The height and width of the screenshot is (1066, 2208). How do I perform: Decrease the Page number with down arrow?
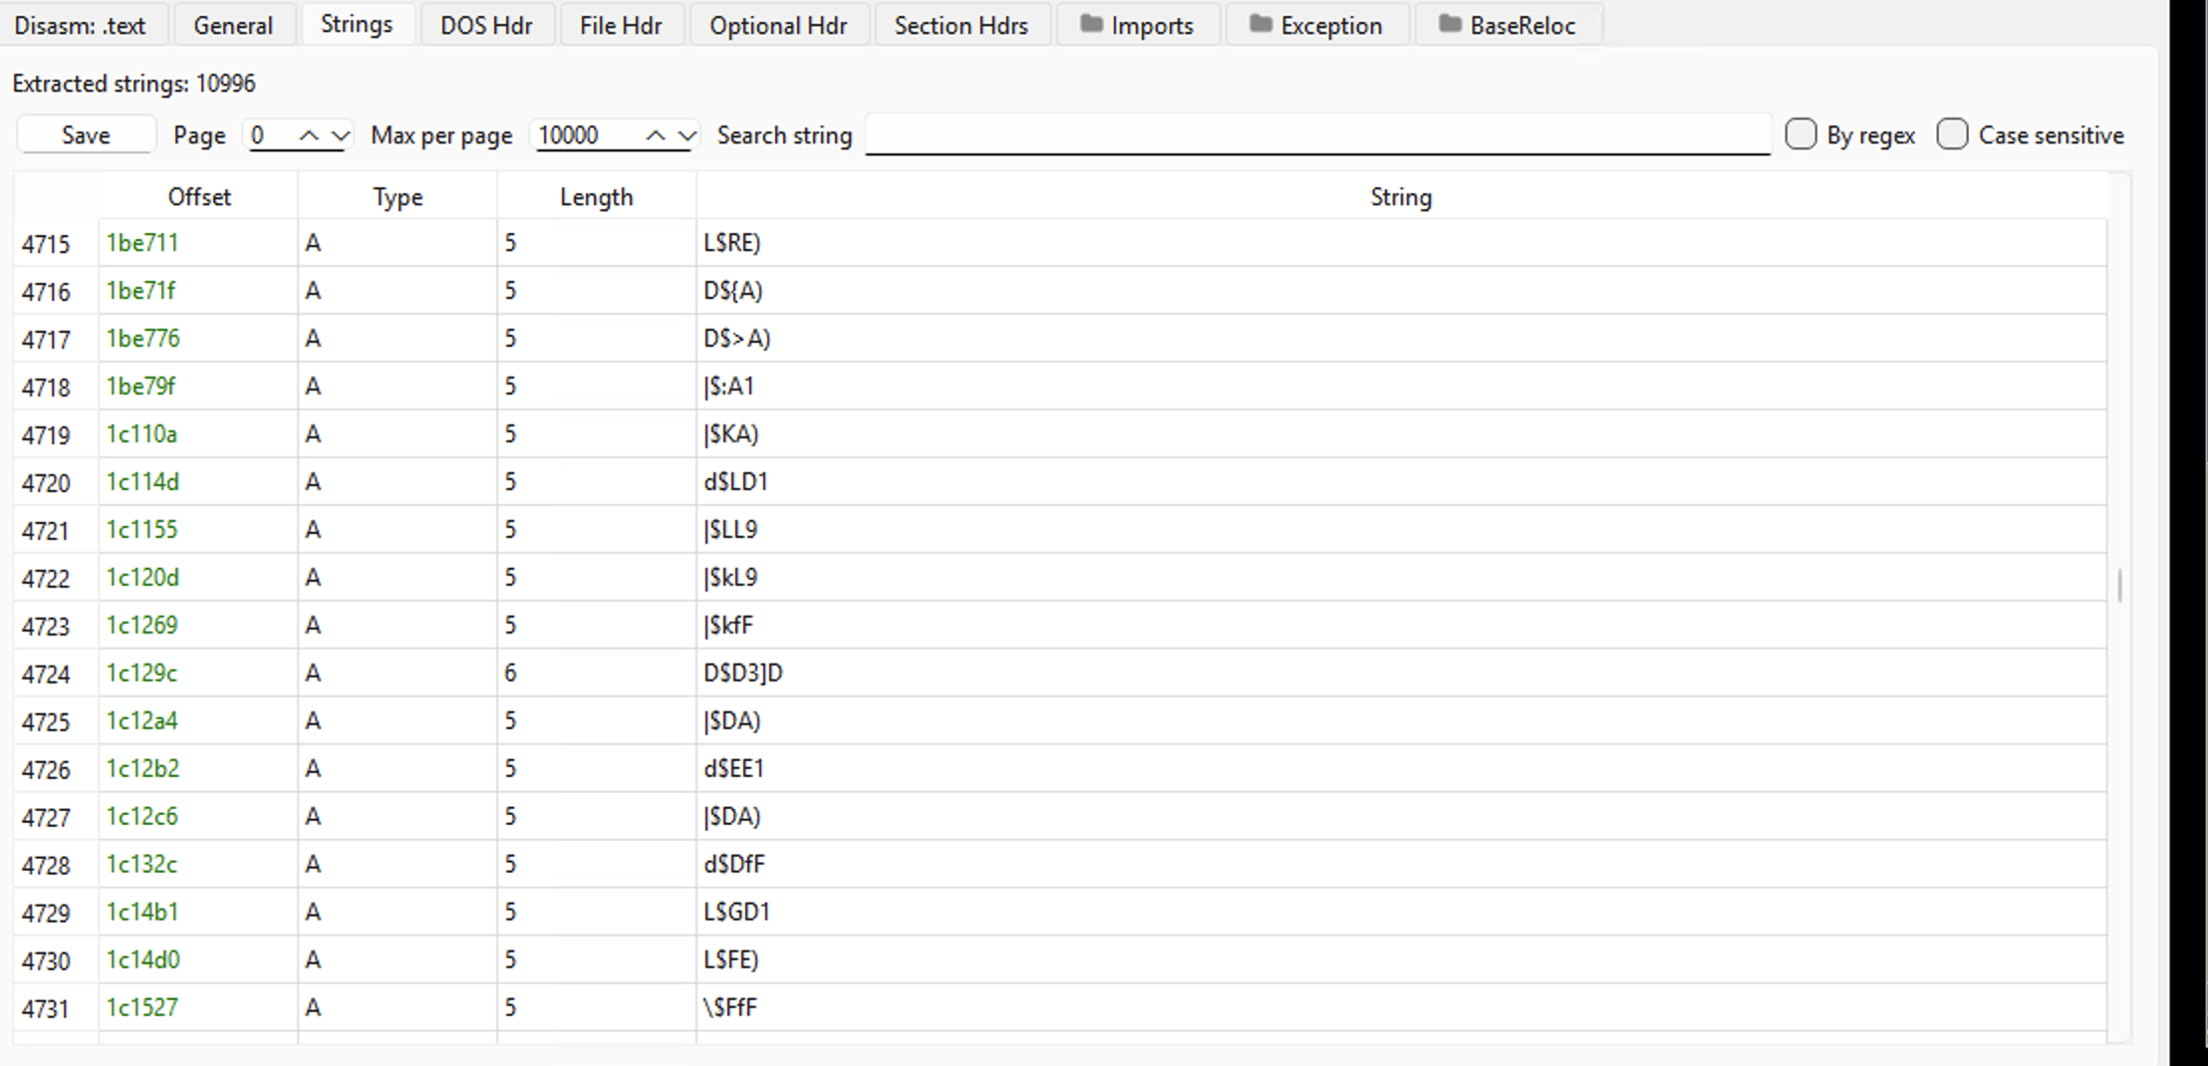(341, 135)
